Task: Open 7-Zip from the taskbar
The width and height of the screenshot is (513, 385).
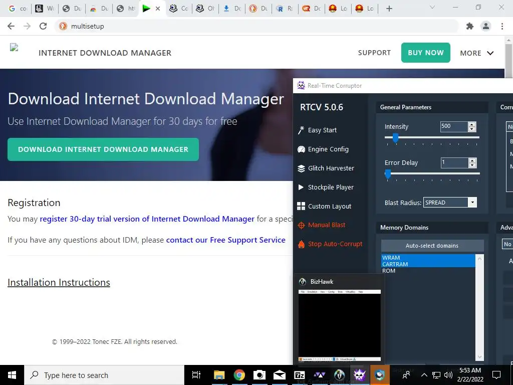Action: pyautogui.click(x=300, y=375)
